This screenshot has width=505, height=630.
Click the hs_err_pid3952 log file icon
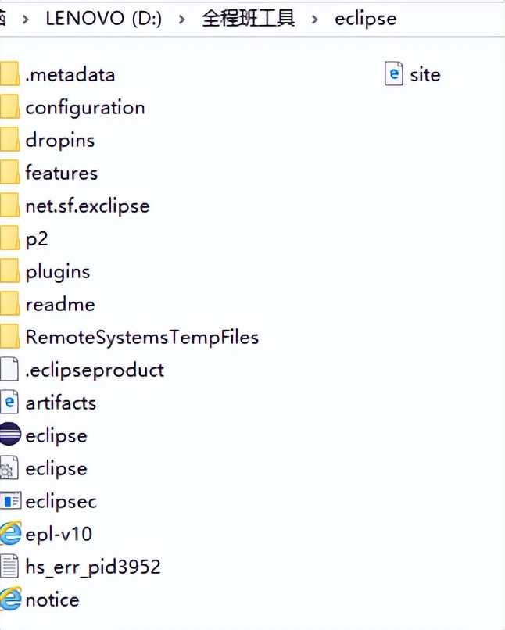(10, 567)
